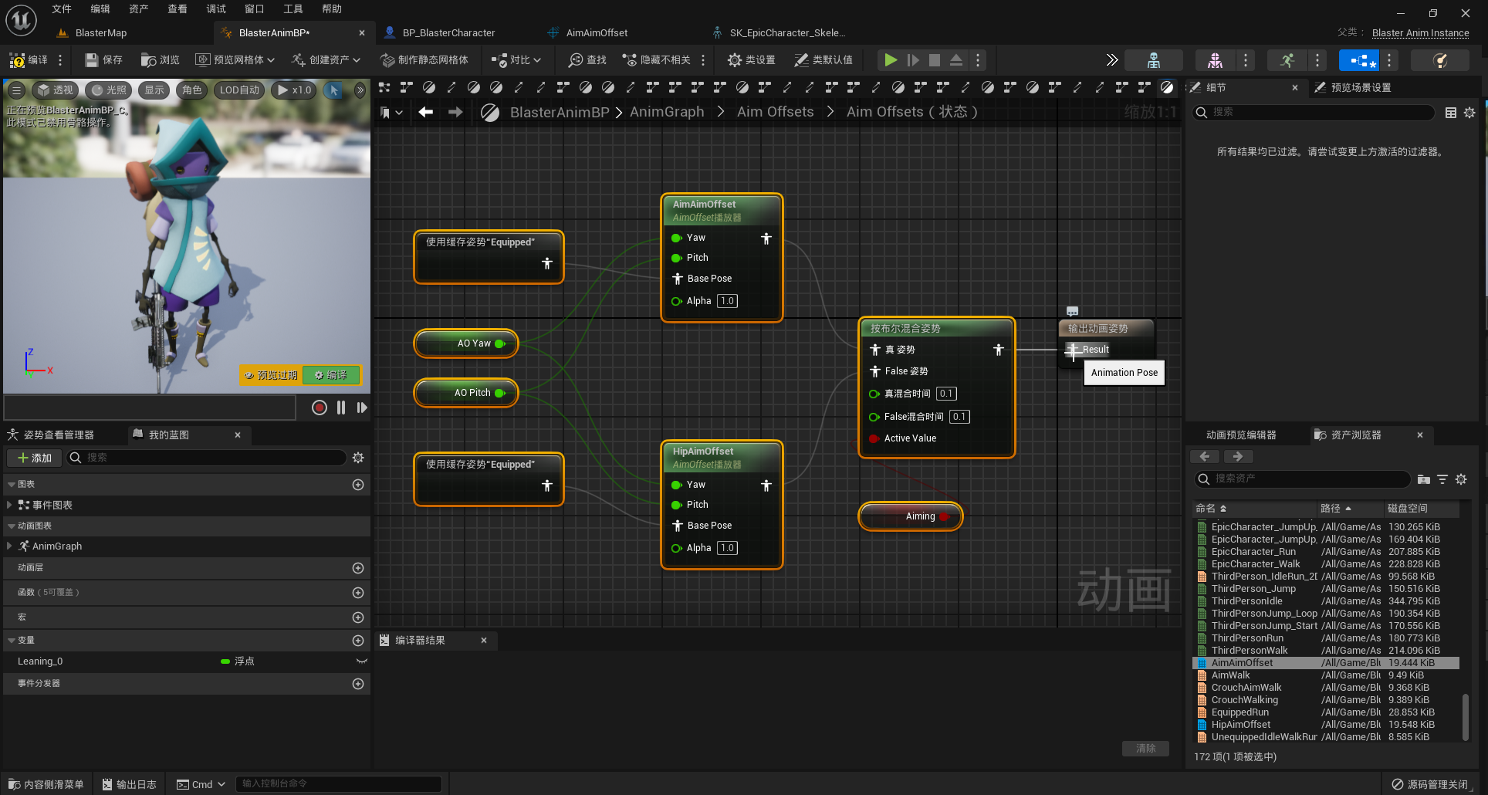The height and width of the screenshot is (795, 1488).
Task: Click the AnimGraph breadcrumb
Action: [667, 112]
